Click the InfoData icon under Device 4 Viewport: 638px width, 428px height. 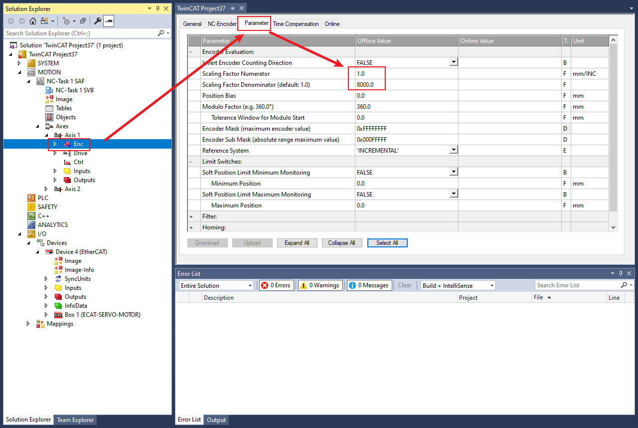click(x=58, y=306)
